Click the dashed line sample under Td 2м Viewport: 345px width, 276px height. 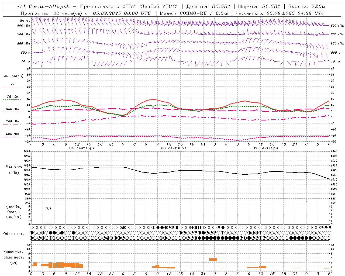pyautogui.click(x=12, y=100)
